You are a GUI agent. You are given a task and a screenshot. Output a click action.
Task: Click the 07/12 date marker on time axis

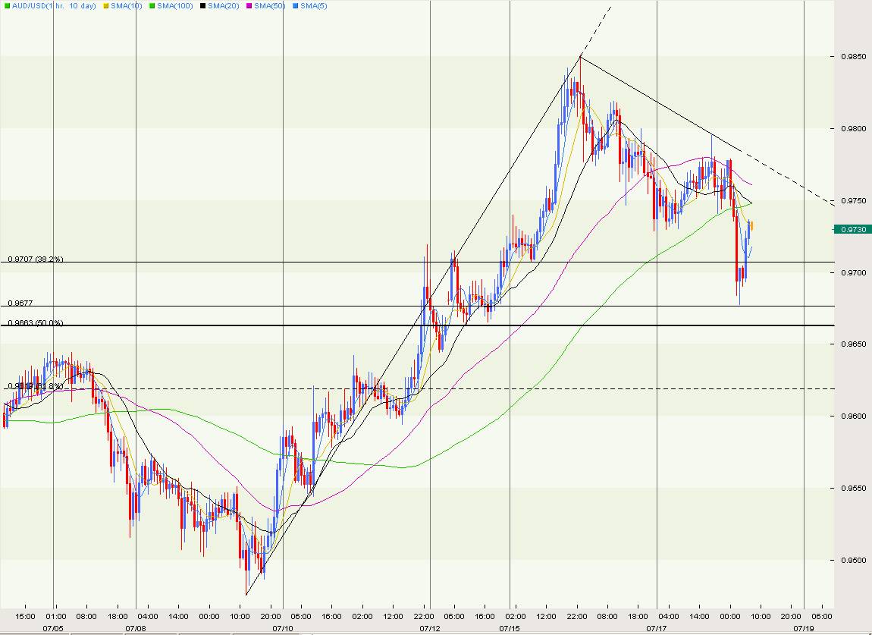tap(430, 628)
